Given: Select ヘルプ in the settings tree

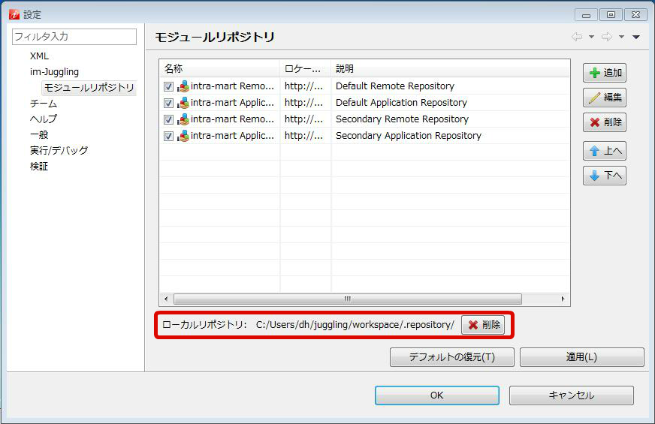Looking at the screenshot, I should pos(44,119).
